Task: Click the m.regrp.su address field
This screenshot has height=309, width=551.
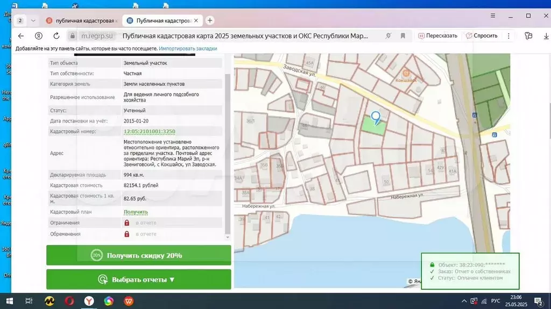Action: tap(97, 36)
